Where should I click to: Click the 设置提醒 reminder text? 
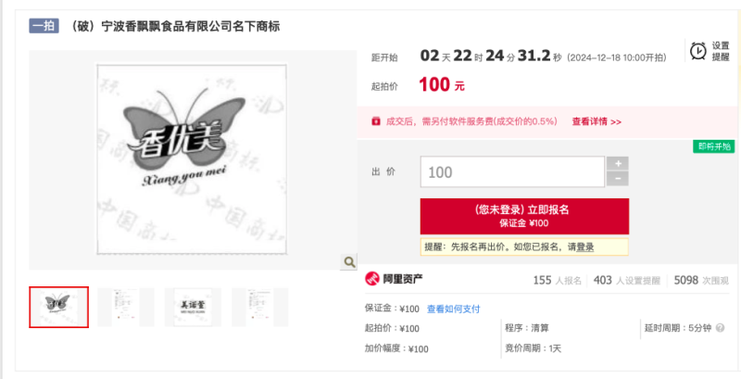(721, 51)
